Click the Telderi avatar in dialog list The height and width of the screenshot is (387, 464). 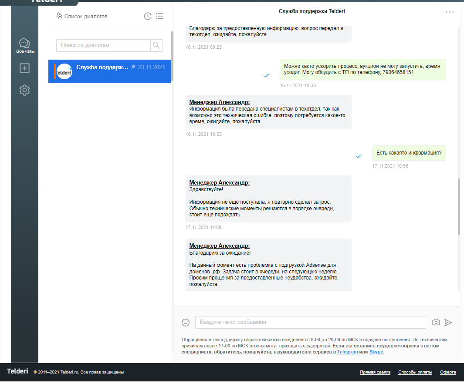coord(64,71)
